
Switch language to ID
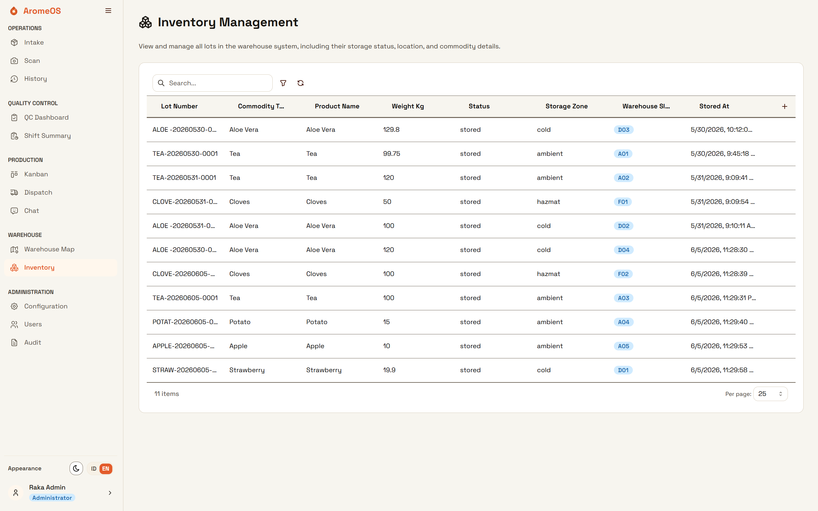(x=94, y=468)
